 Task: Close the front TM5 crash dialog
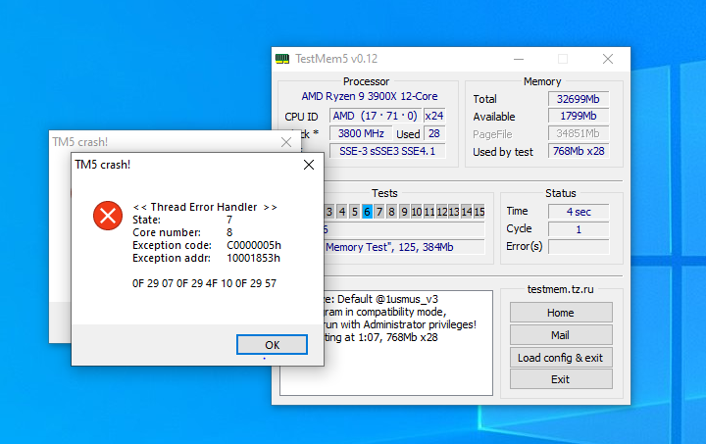309,165
